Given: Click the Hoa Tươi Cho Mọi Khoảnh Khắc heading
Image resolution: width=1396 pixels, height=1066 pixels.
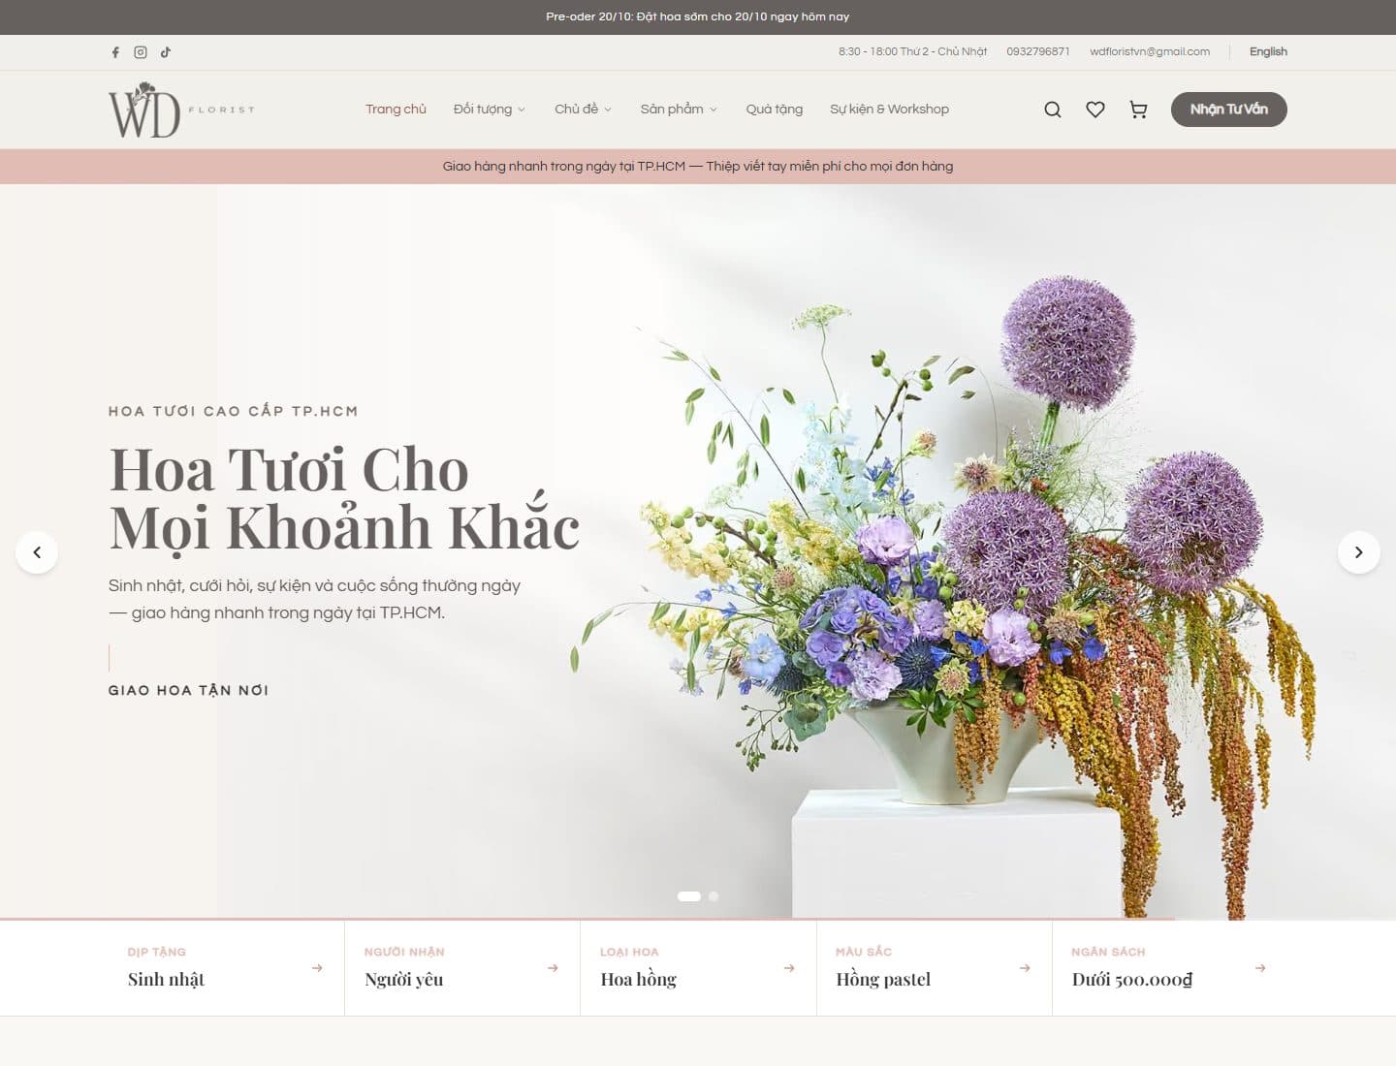Looking at the screenshot, I should (344, 498).
